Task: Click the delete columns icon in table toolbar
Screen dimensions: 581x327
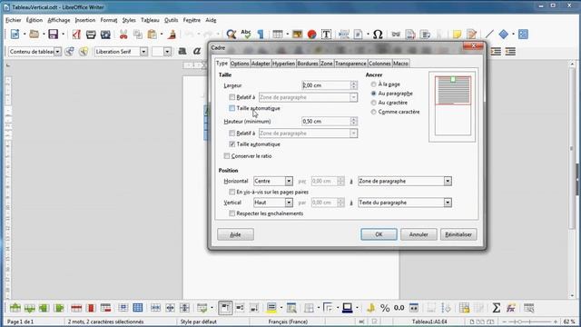Action: pos(91,308)
